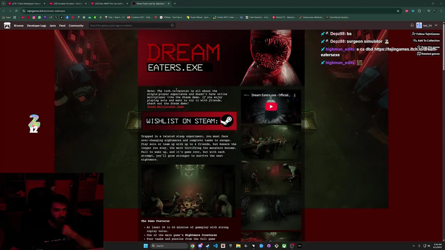Click the Windows Start button
445x250 pixels.
point(146,246)
